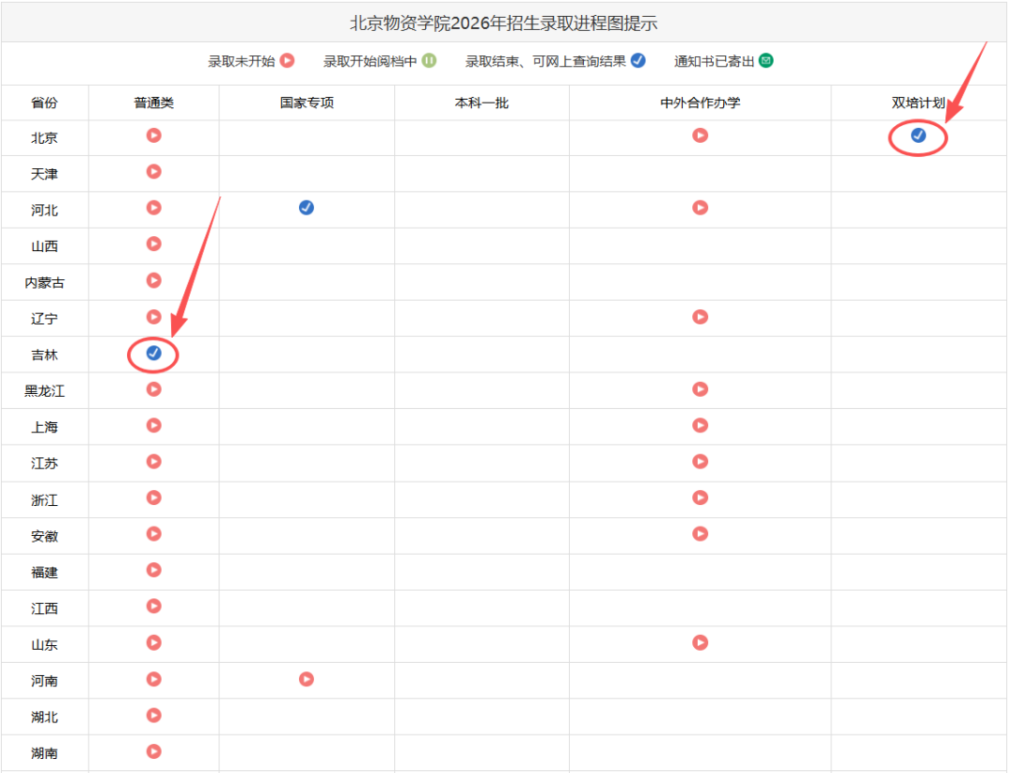Click the 中外合作办学 column header
Screen dimensions: 1009x773
pyautogui.click(x=700, y=103)
